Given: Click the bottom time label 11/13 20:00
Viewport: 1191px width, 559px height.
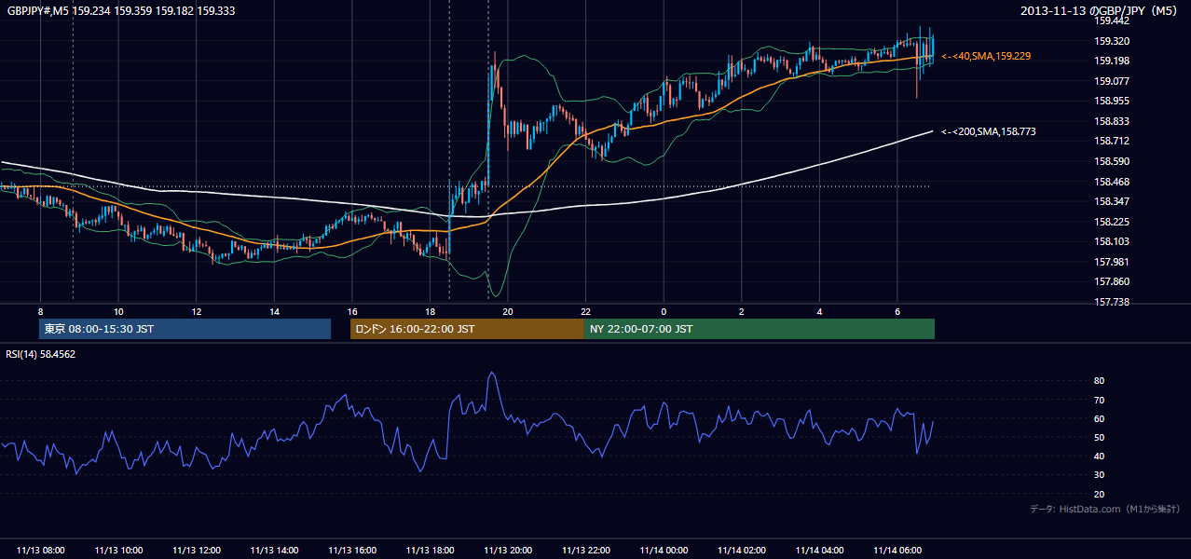Looking at the screenshot, I should coord(508,551).
